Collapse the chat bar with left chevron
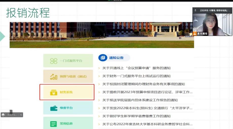This screenshot has height=129, width=233. 21,115
